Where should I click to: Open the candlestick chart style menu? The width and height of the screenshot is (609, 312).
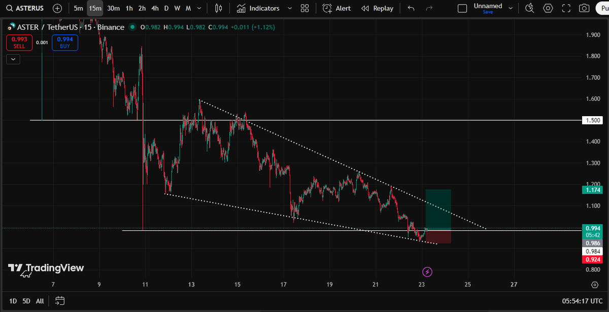(219, 9)
